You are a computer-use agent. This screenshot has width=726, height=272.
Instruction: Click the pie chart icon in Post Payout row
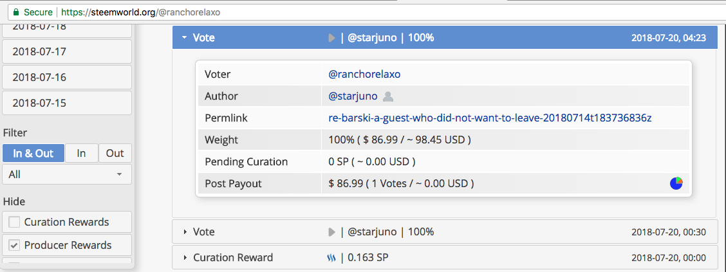676,183
